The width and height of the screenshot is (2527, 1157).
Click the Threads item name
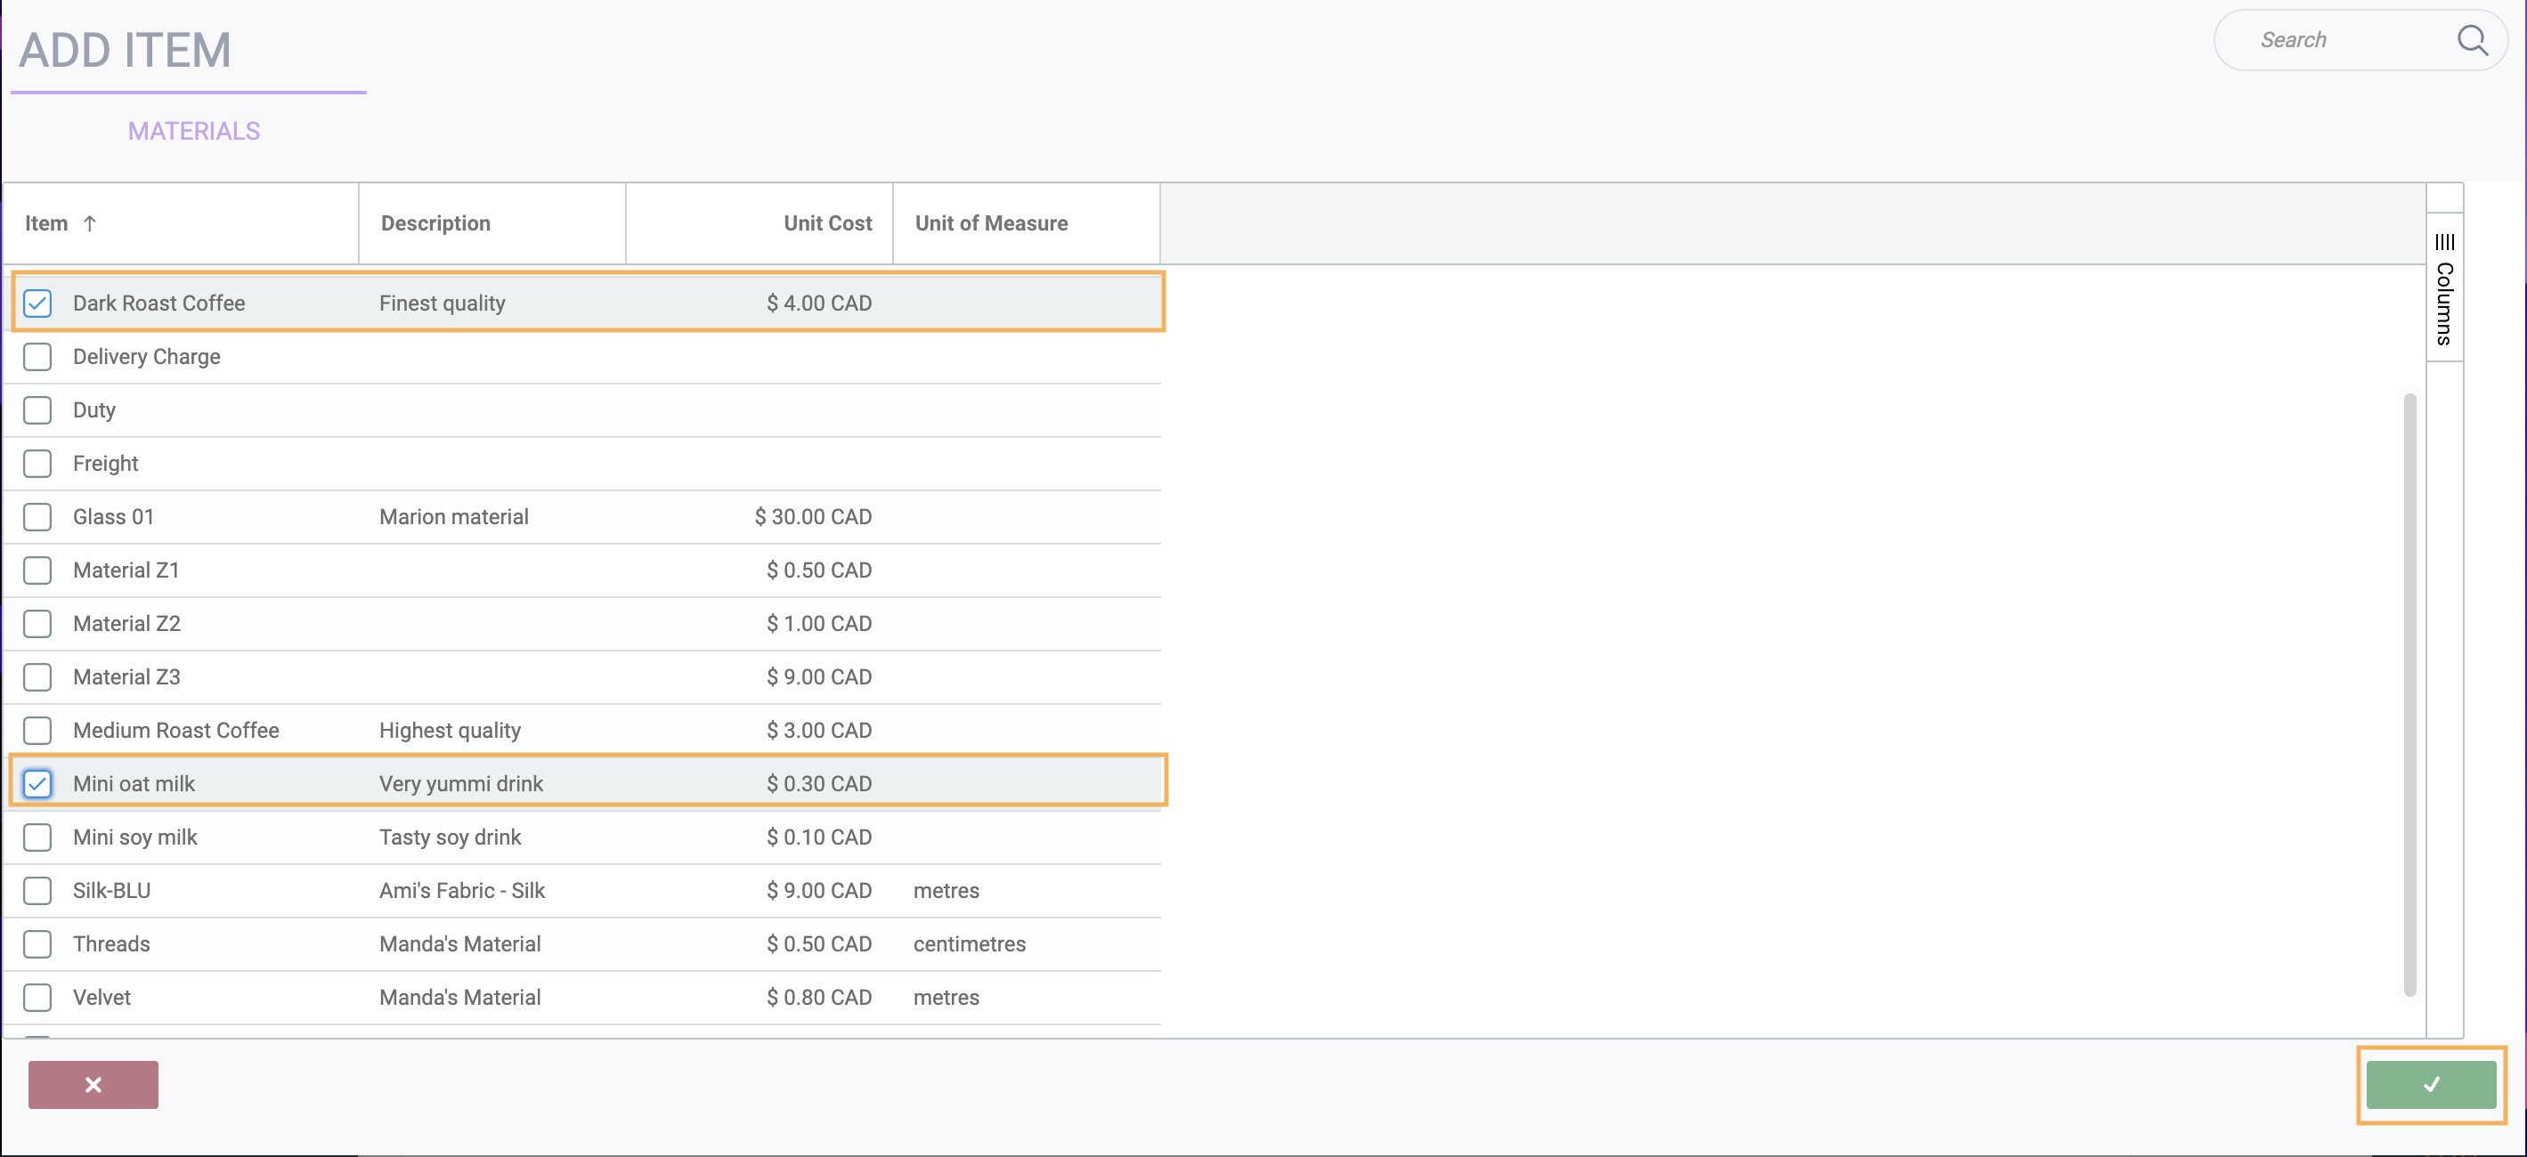click(112, 944)
